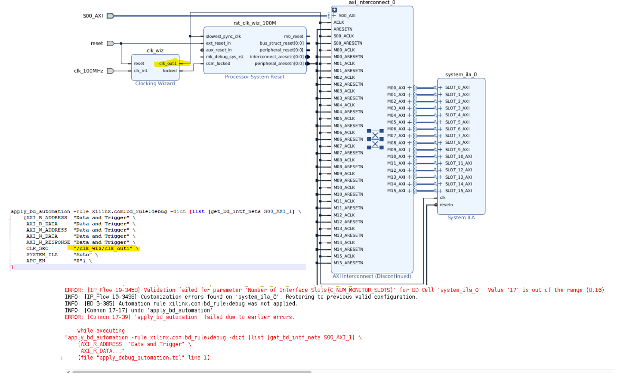Click the peripheral_aresetn output pin icon

306,63
